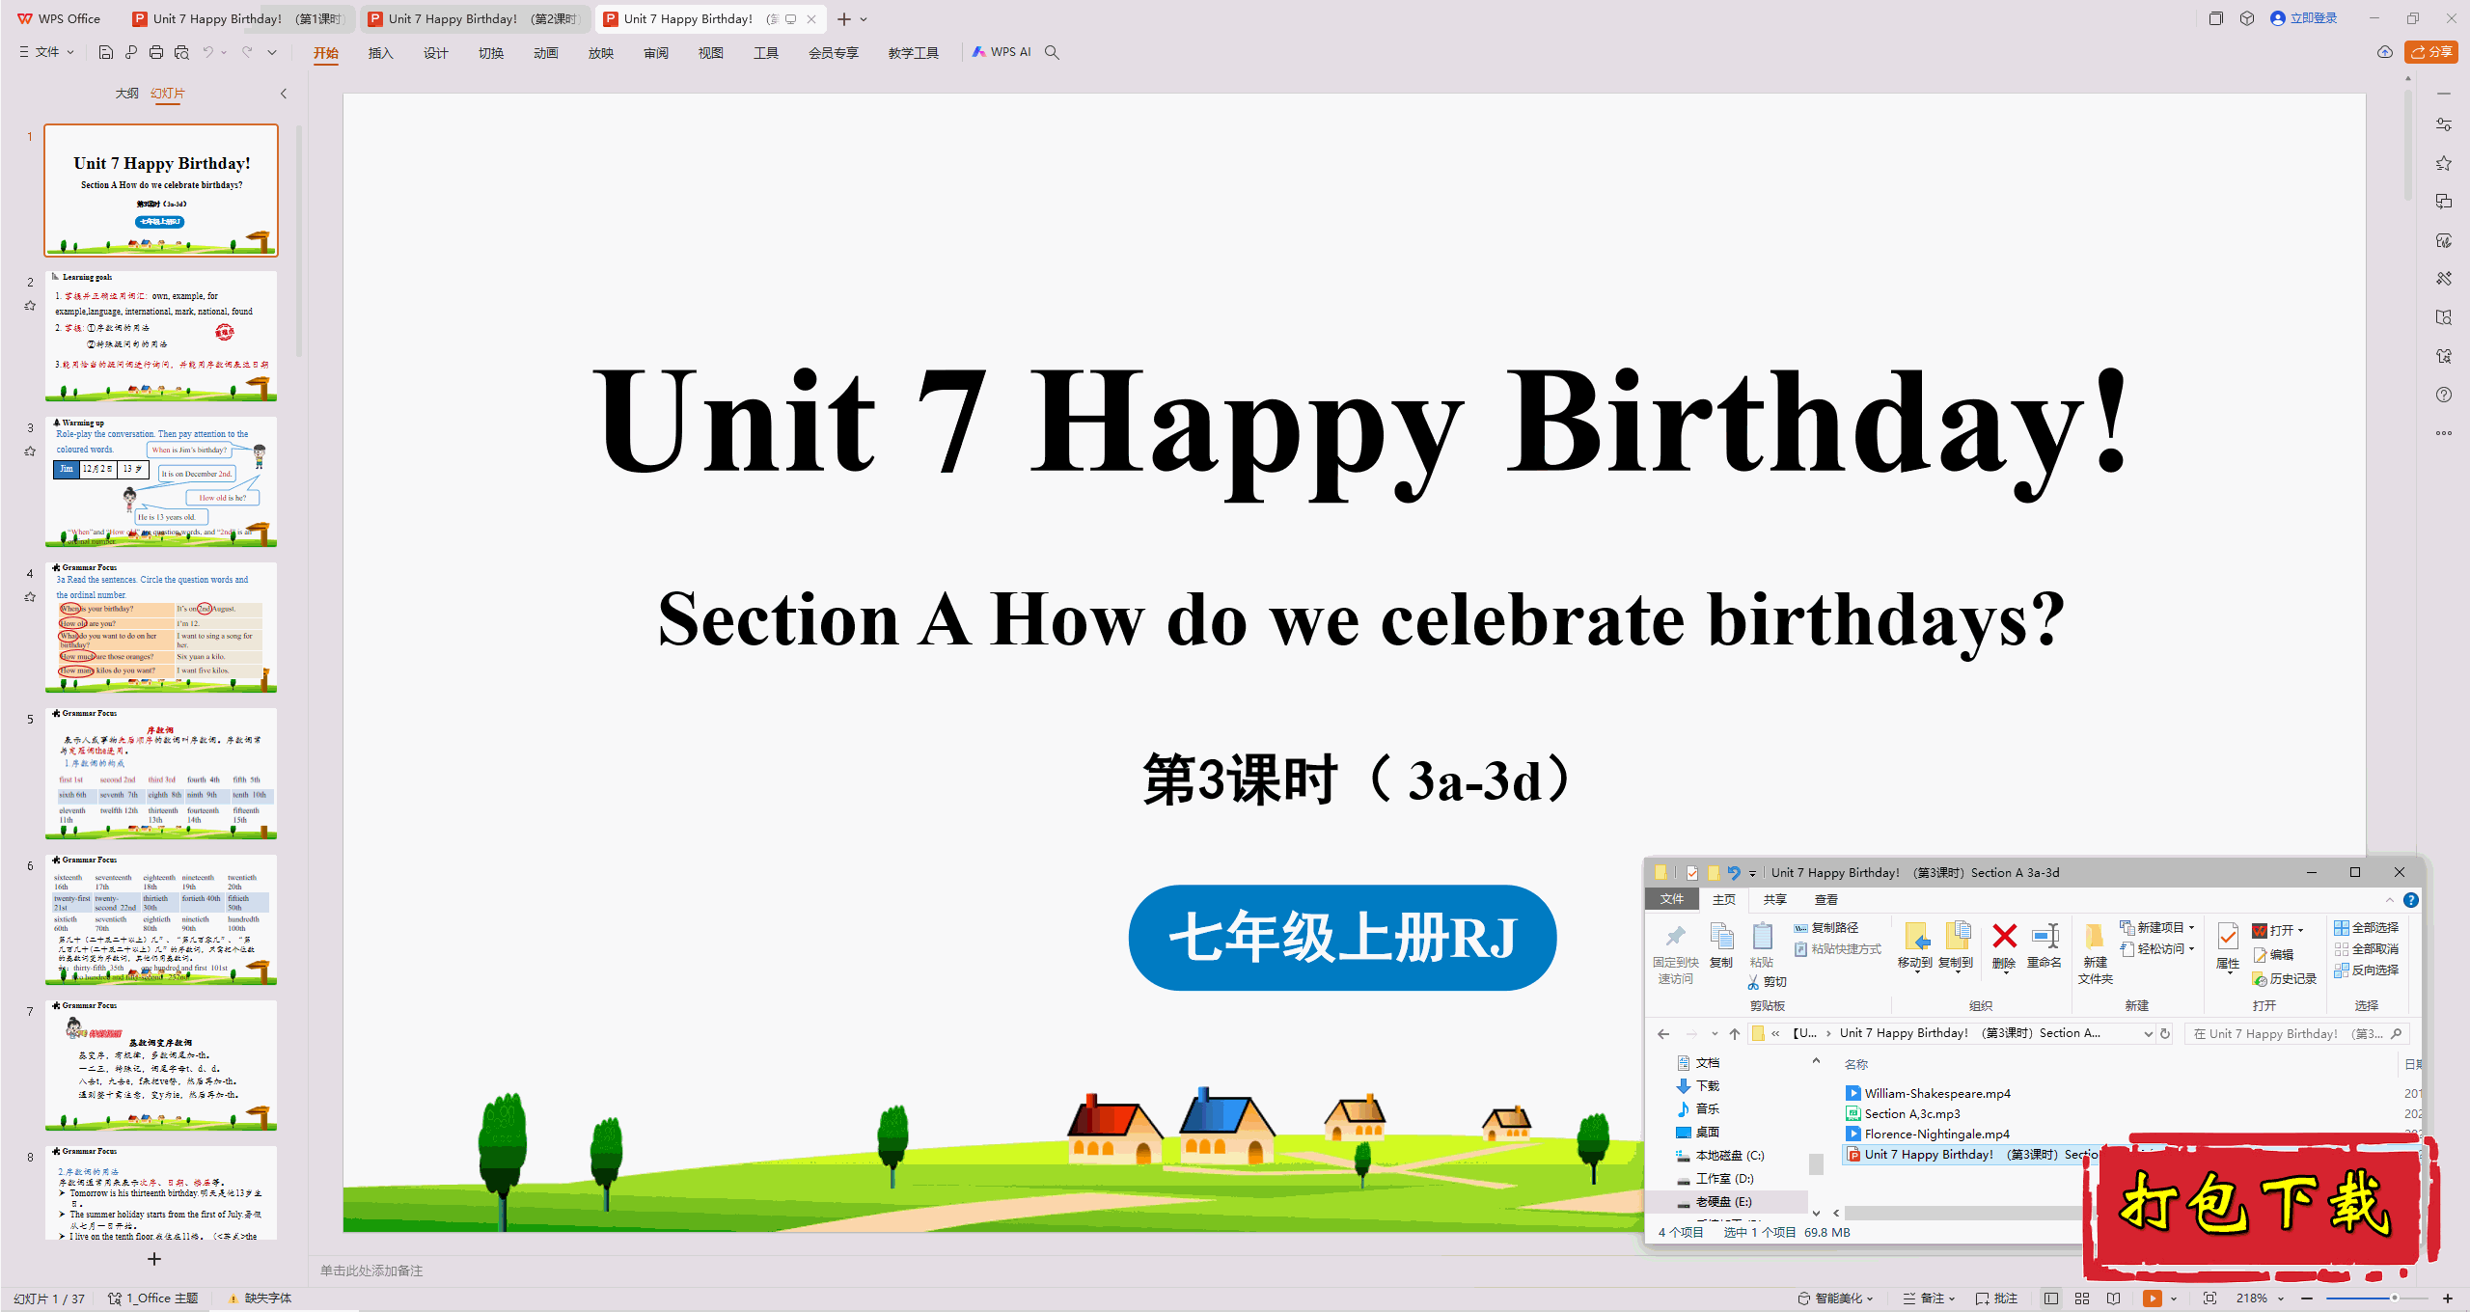Open the slideshow options dropdown arrow

[x=2174, y=1298]
